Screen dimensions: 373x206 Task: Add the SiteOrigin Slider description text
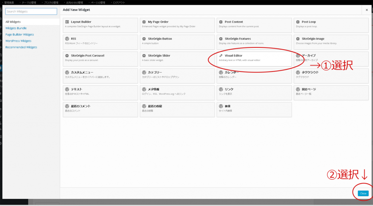coord(153,60)
